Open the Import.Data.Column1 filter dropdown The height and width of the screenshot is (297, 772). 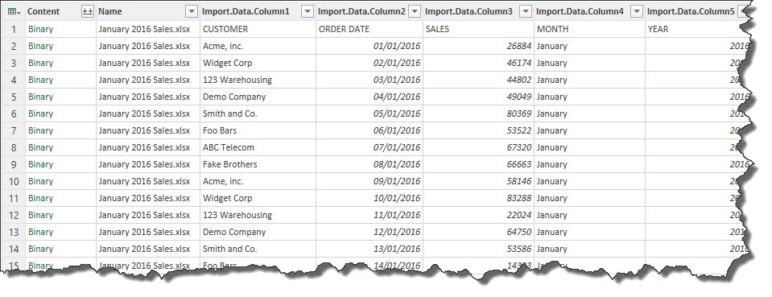coord(308,11)
